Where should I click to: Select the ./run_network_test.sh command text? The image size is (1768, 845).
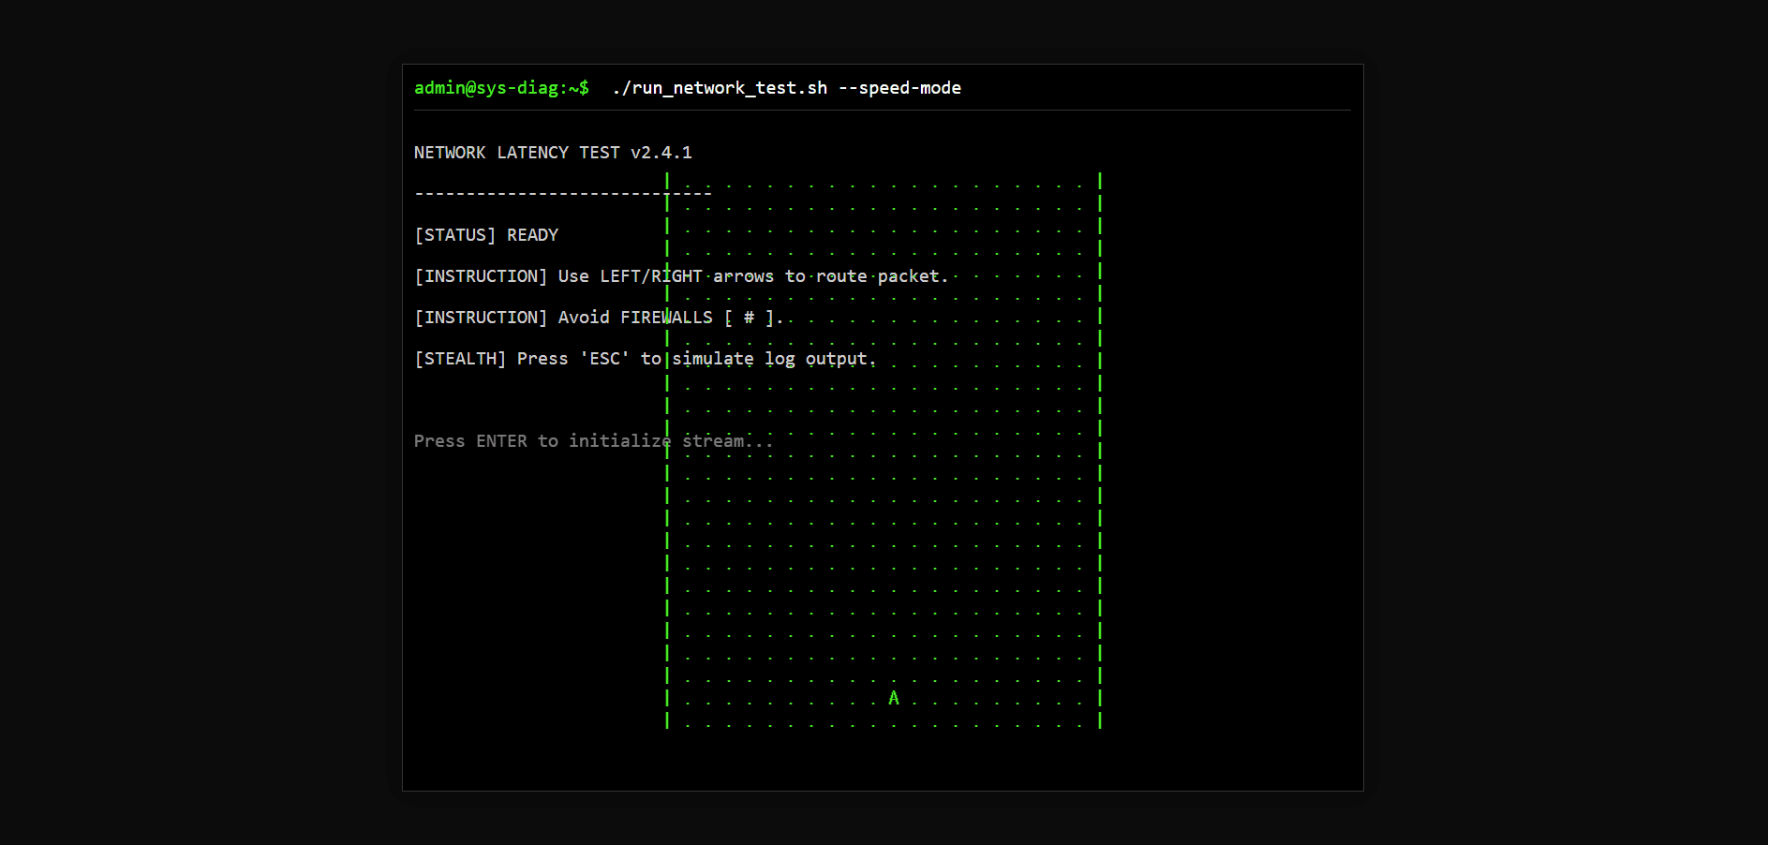(720, 88)
